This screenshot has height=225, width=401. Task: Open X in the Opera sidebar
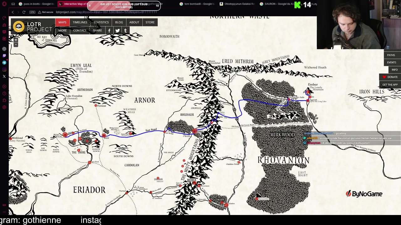[4, 76]
